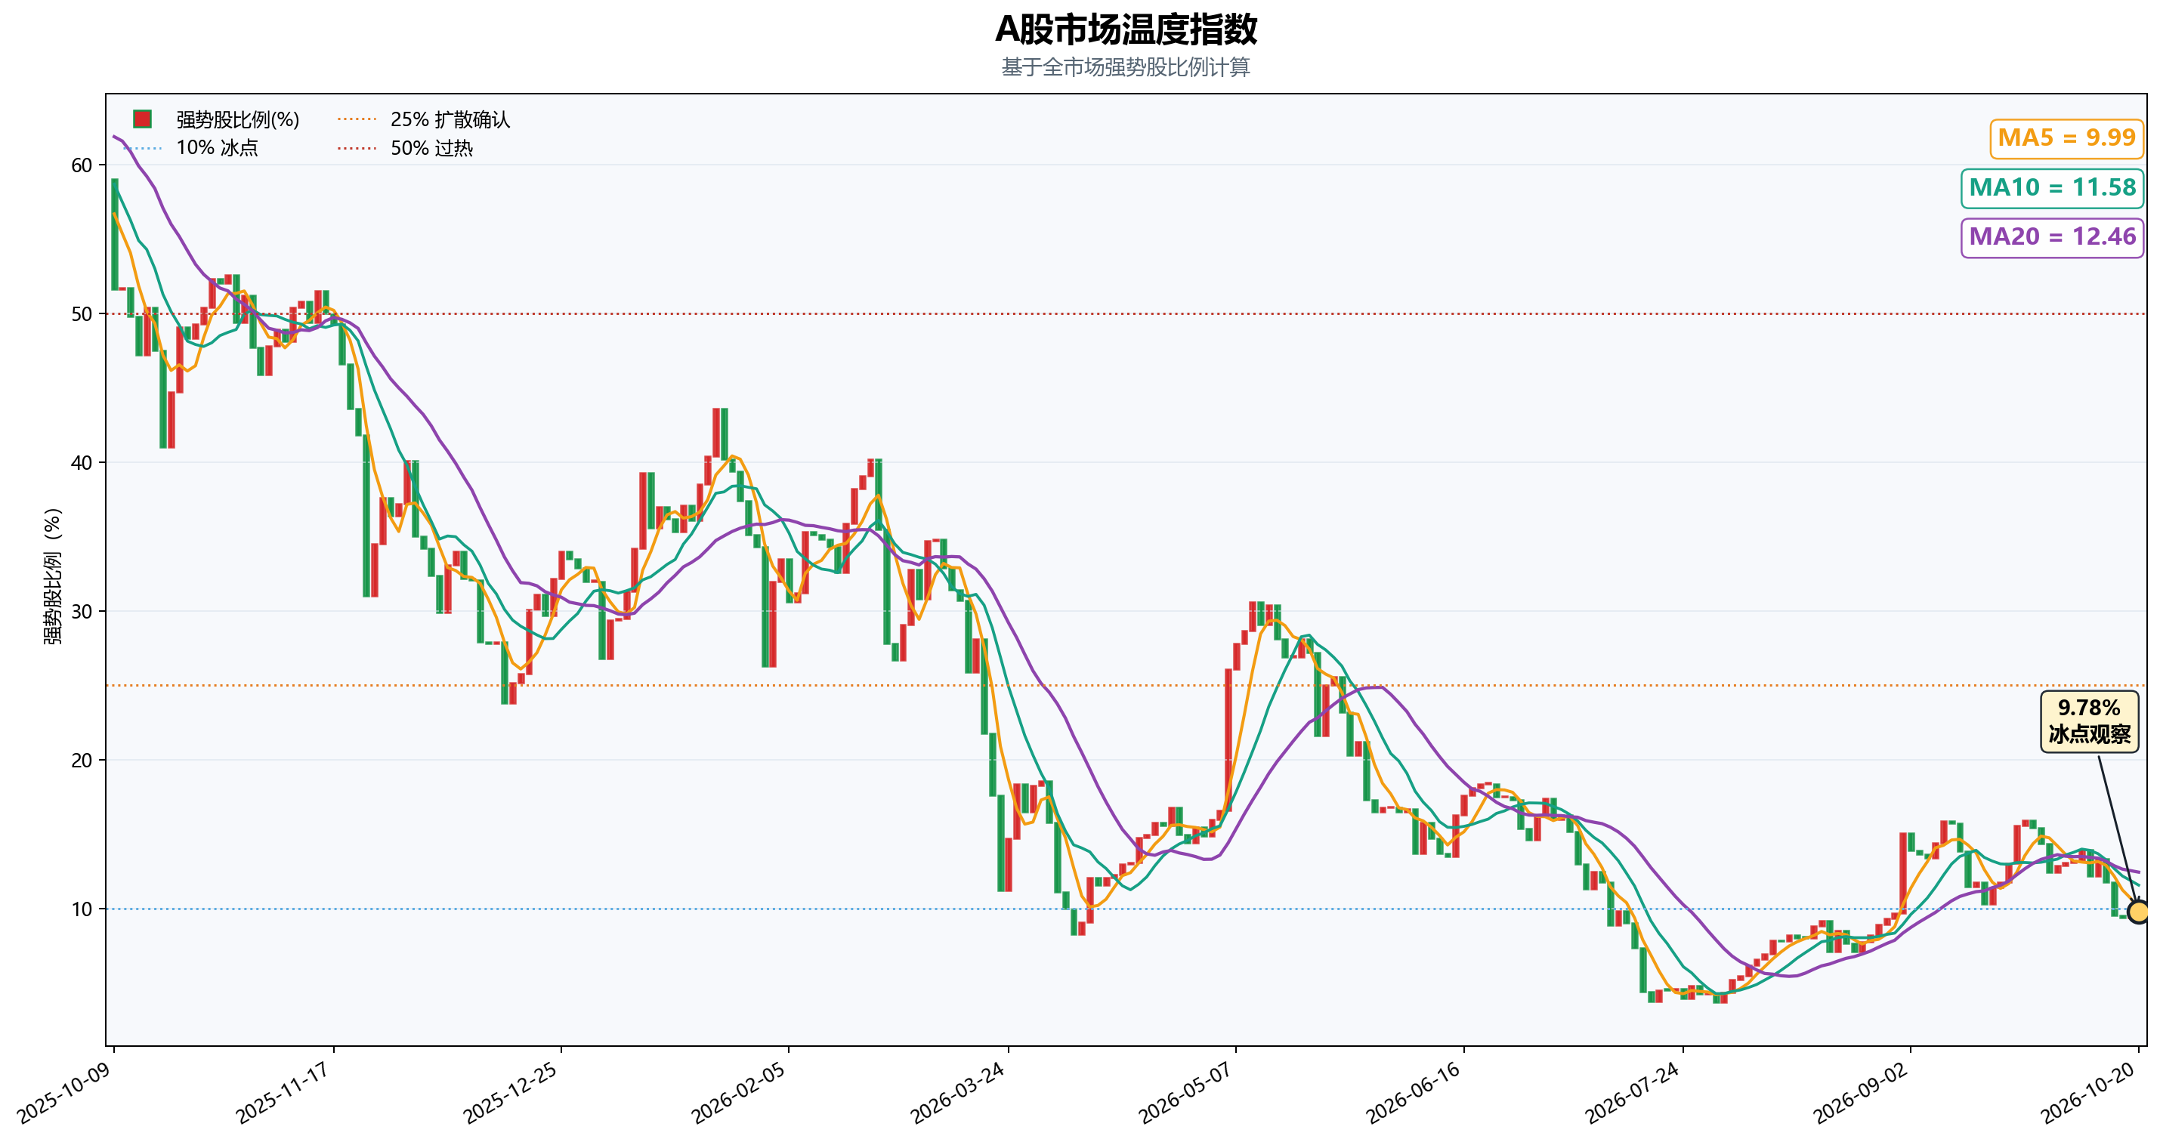Screen dimensions: 2160x1142
Task: Click the y-axis tick label 50
Action: pyautogui.click(x=82, y=314)
